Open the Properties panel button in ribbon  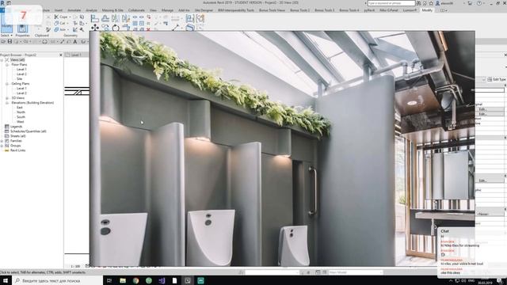[22, 28]
